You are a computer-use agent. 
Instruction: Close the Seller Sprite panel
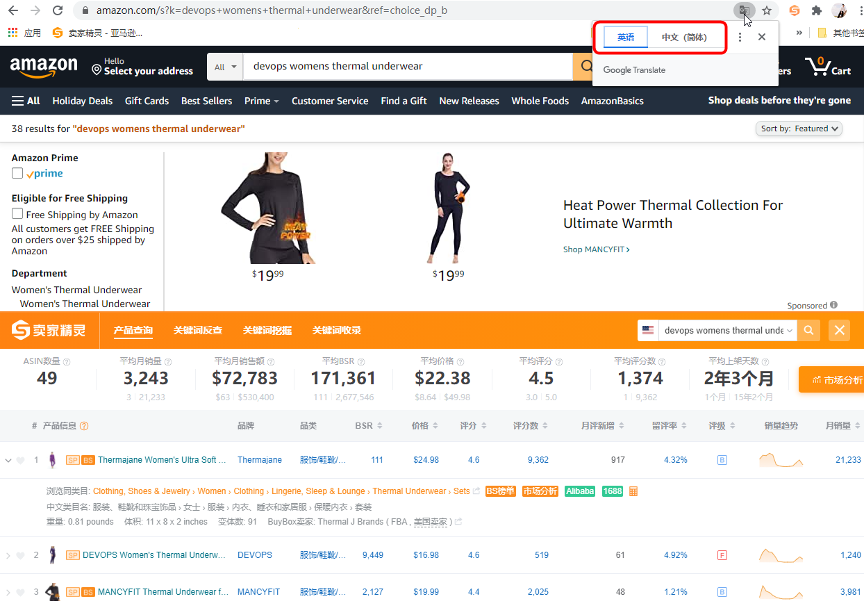840,330
